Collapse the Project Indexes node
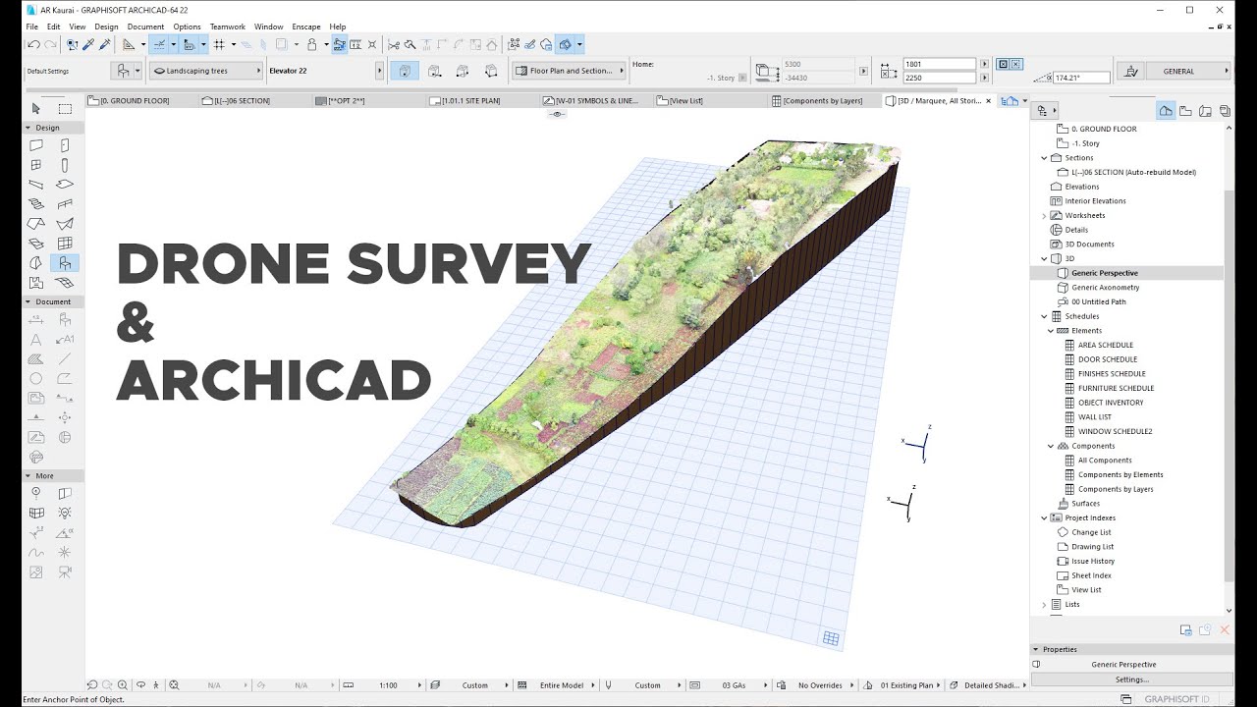This screenshot has width=1257, height=707. [1044, 517]
